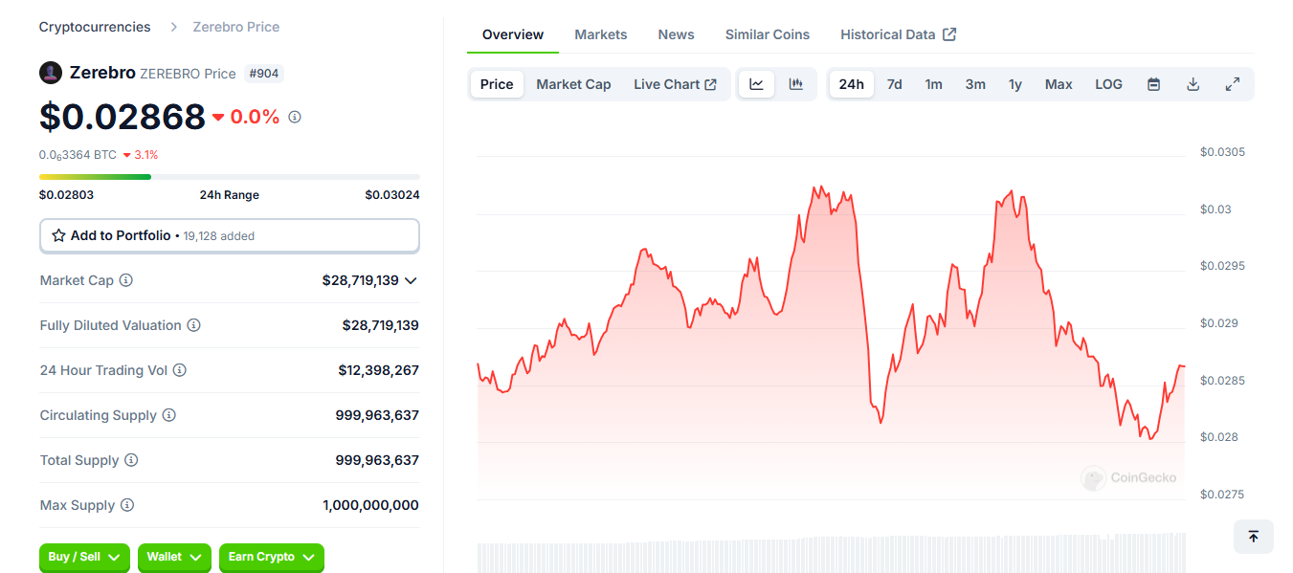The width and height of the screenshot is (1293, 573).
Task: Switch the chart to Market Cap view
Action: click(x=573, y=84)
